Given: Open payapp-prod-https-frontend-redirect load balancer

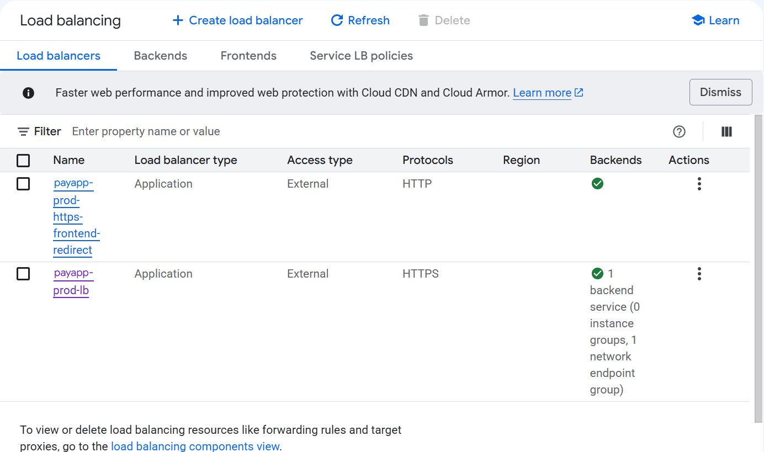Looking at the screenshot, I should point(76,217).
